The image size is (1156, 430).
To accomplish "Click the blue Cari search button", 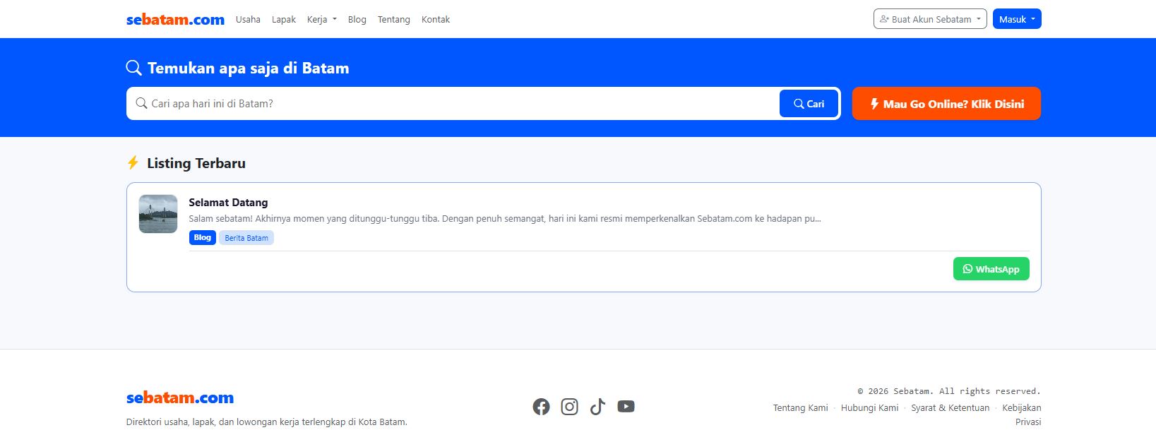I will point(809,104).
